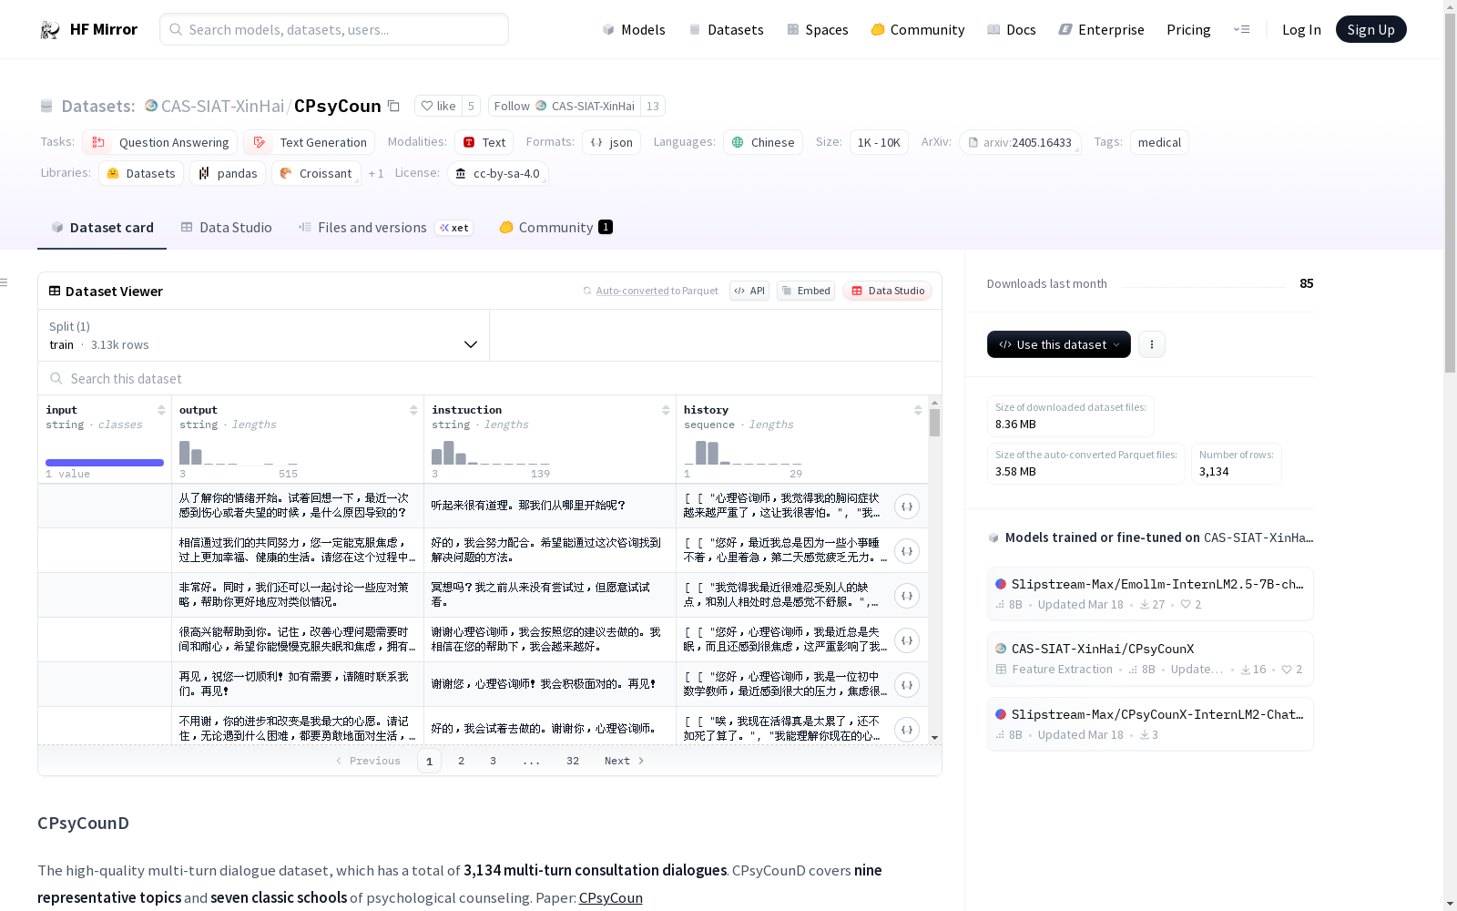
Task: Open the dataset Community tab
Action: (x=555, y=228)
